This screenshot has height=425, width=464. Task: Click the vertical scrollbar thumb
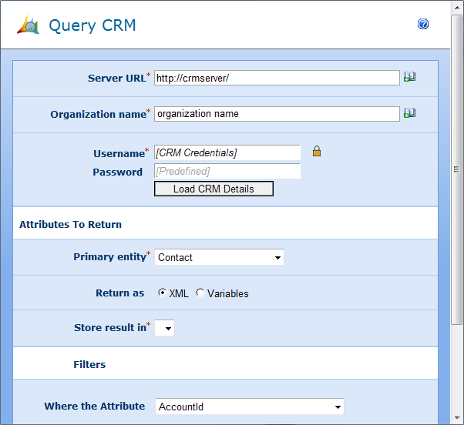point(457,169)
